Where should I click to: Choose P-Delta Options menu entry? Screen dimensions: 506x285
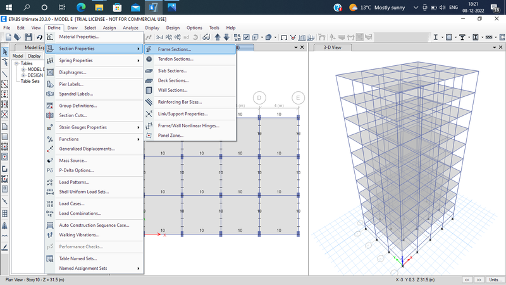coord(94,170)
